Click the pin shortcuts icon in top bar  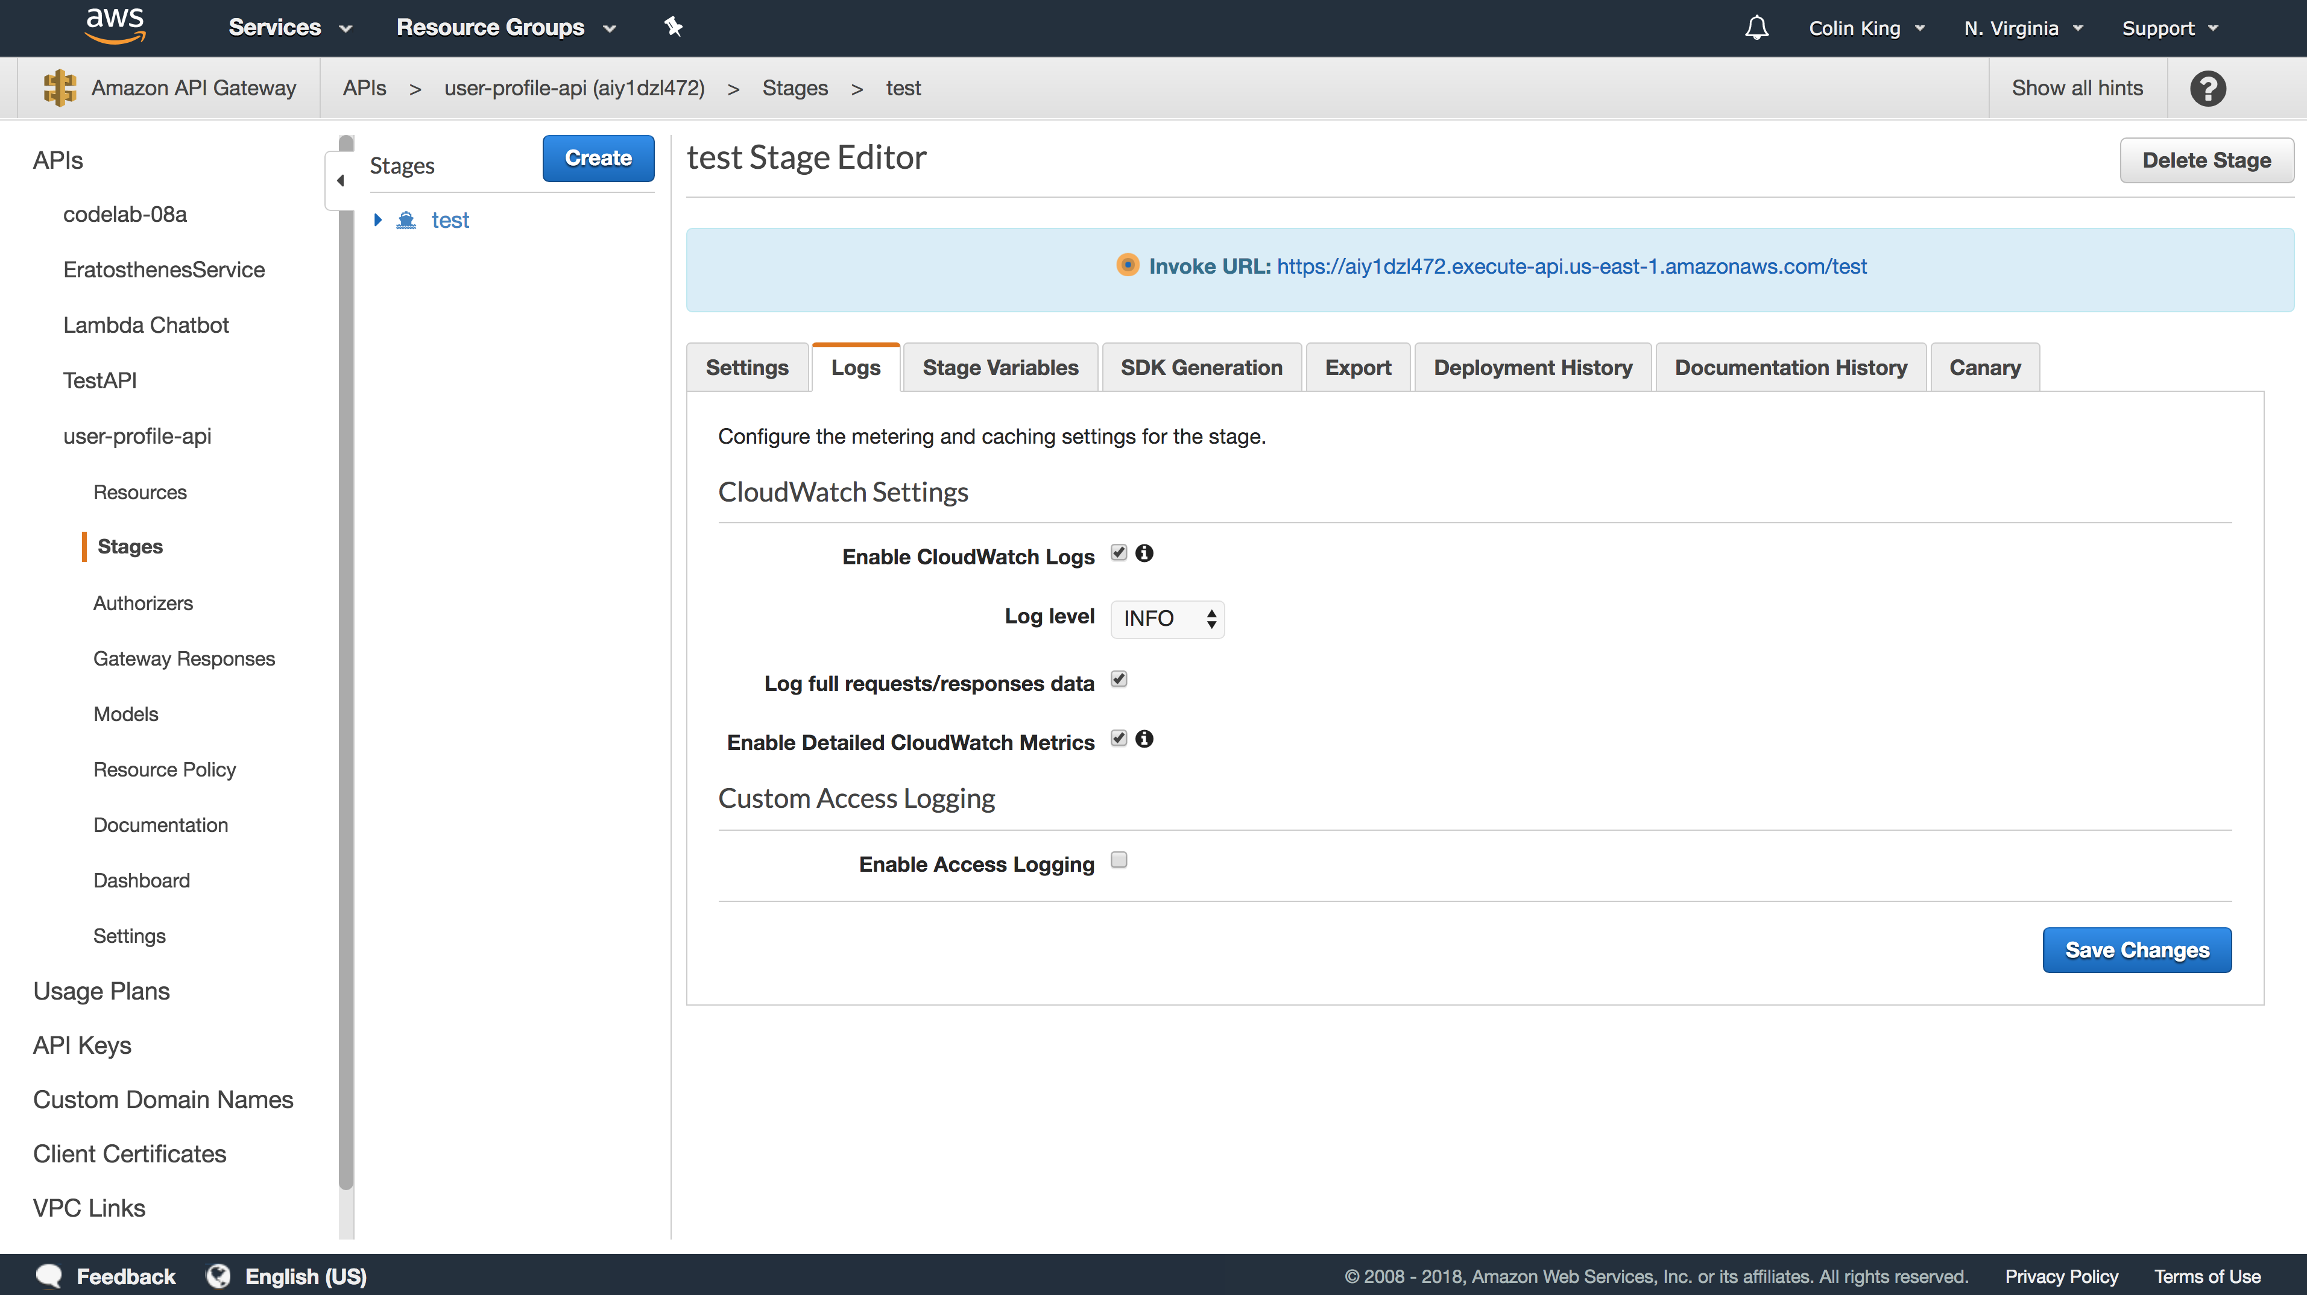[x=674, y=28]
